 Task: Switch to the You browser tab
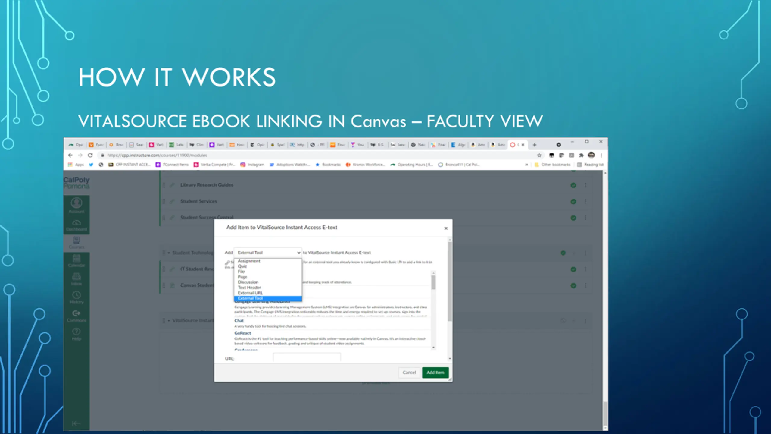(x=358, y=145)
